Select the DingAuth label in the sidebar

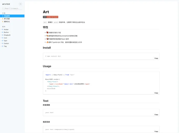(7, 35)
